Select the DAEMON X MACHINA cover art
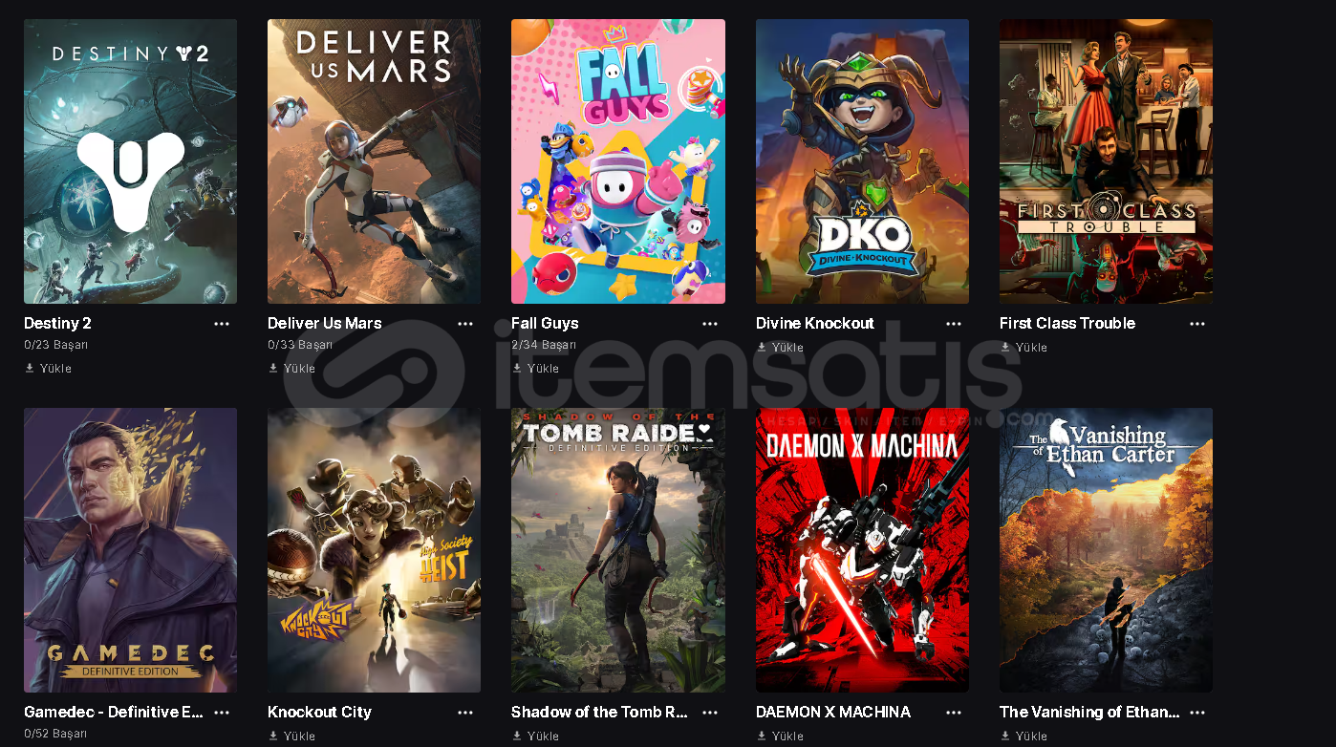 (x=862, y=550)
